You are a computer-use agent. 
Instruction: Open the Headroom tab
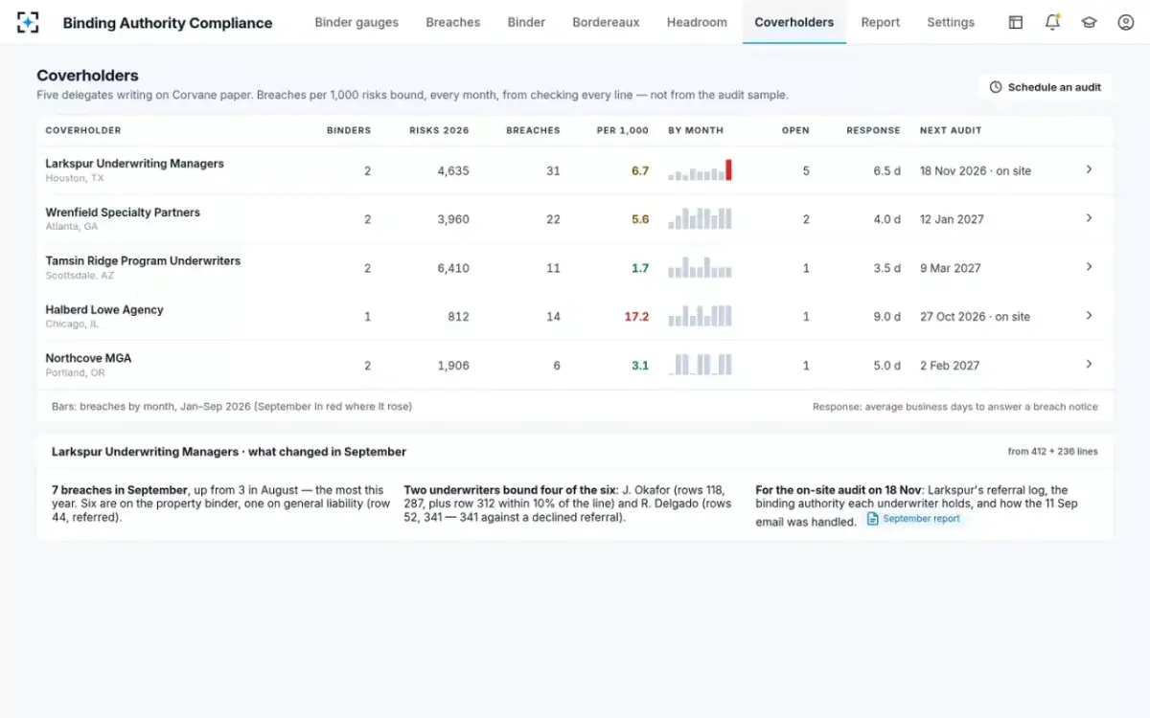point(697,22)
